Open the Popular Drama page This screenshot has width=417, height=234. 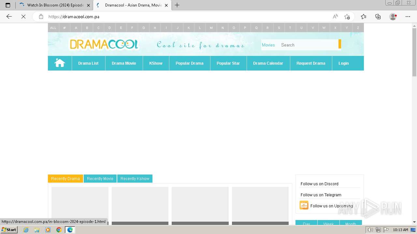190,63
